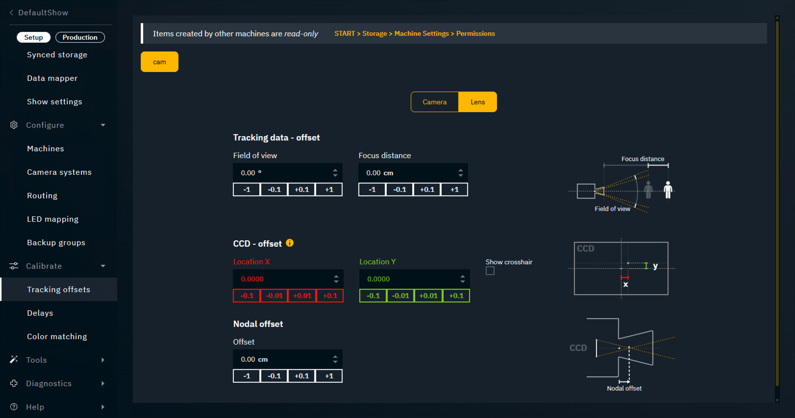The height and width of the screenshot is (418, 795).
Task: Collapse the Configure section arrow
Action: [103, 125]
